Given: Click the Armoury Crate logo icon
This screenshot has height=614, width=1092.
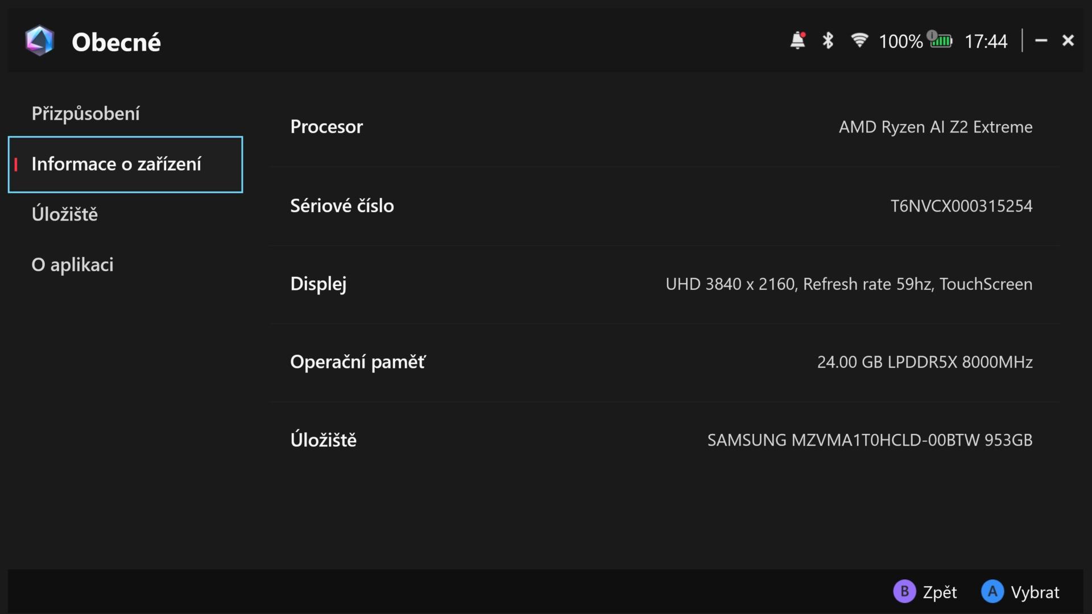Looking at the screenshot, I should click(39, 41).
